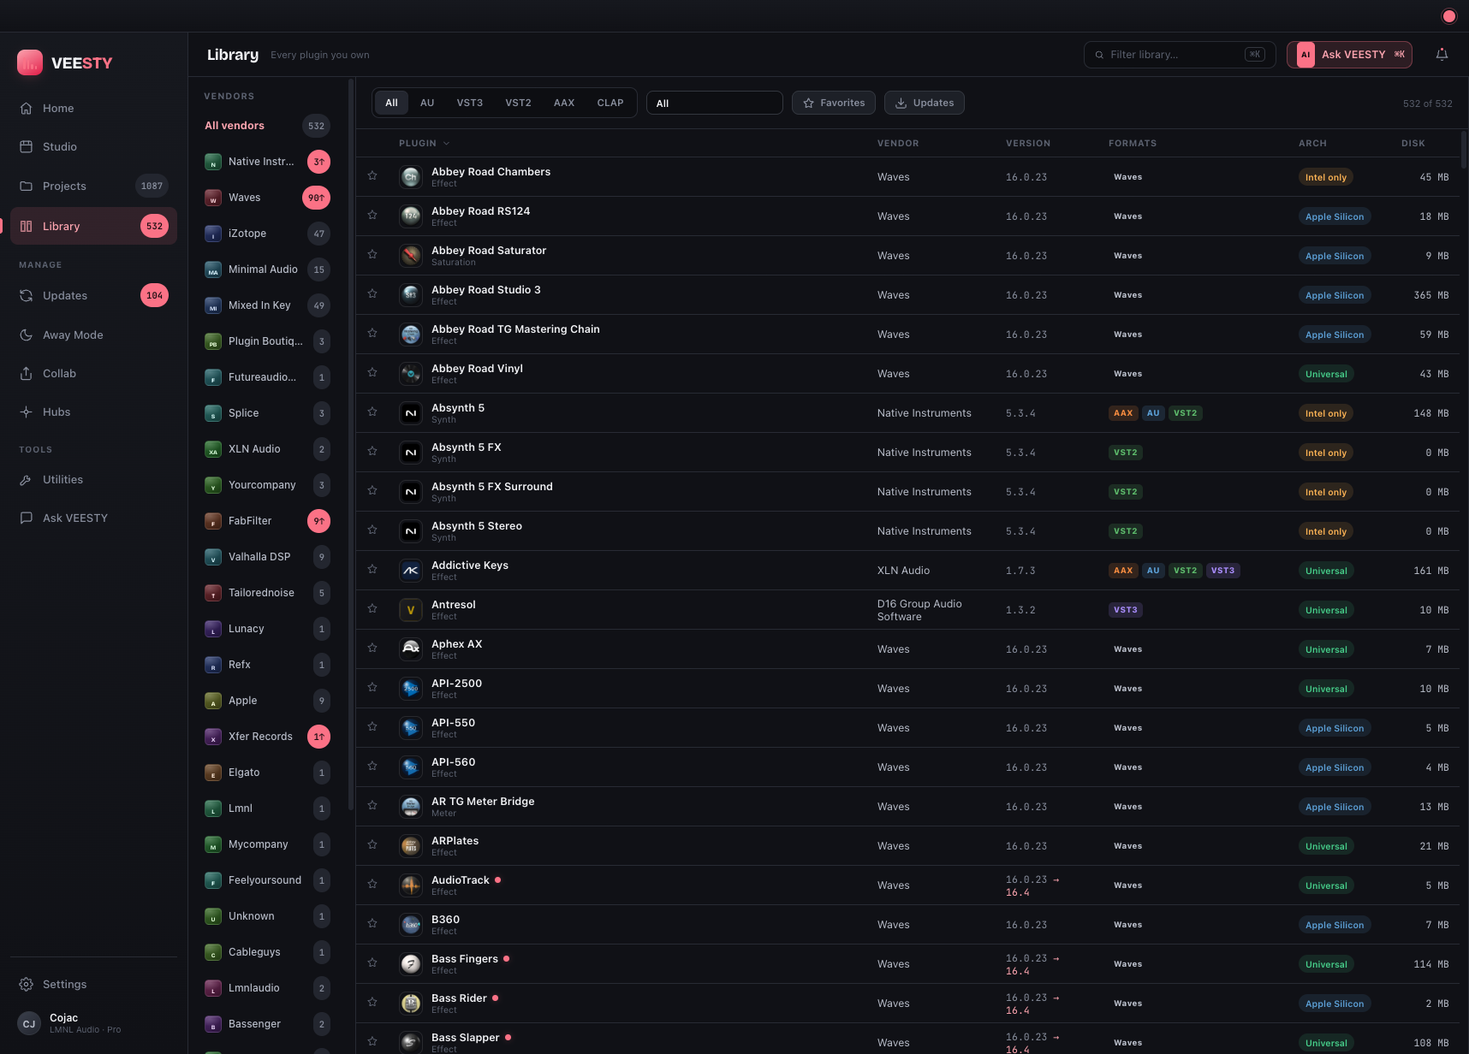Favorite Abbey Road Chambers with its star
Viewport: 1469px width, 1054px height.
click(372, 175)
